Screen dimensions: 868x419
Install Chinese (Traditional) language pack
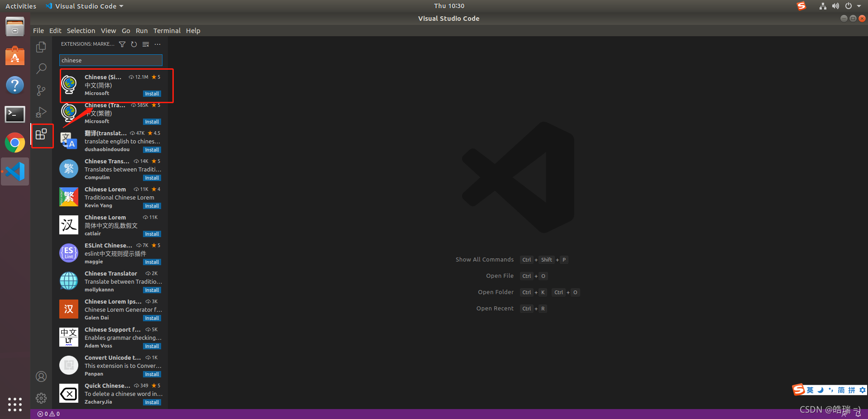tap(152, 122)
